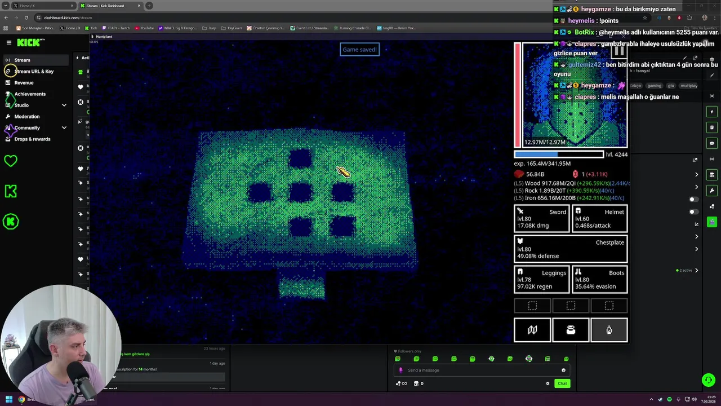This screenshot has height=406, width=721.
Task: Open the Leggings equipment card
Action: coord(542,279)
